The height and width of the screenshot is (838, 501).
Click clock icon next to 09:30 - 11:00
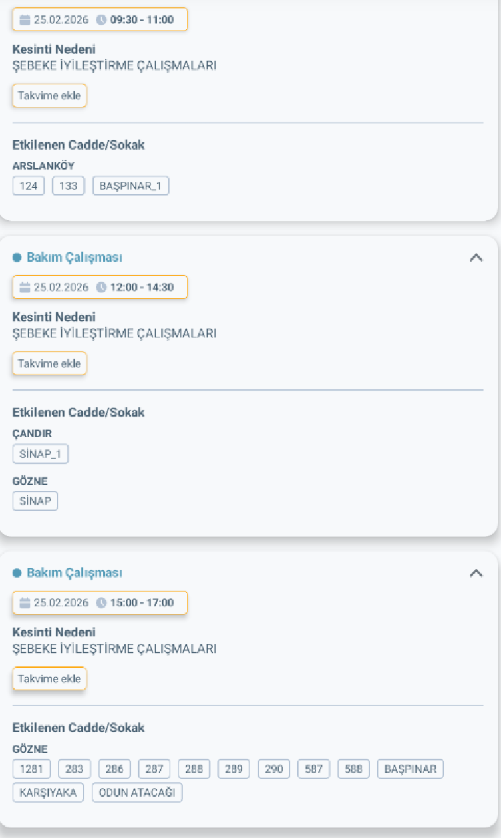[102, 20]
